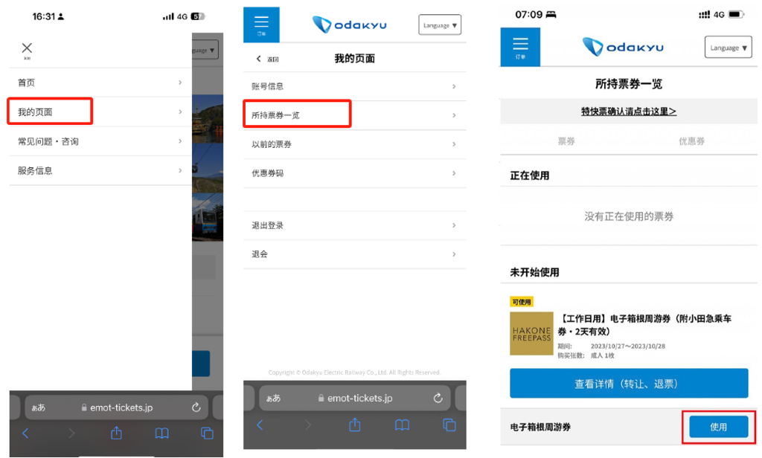Expand 账号信息 row chevron
This screenshot has height=458, width=762.
453,87
